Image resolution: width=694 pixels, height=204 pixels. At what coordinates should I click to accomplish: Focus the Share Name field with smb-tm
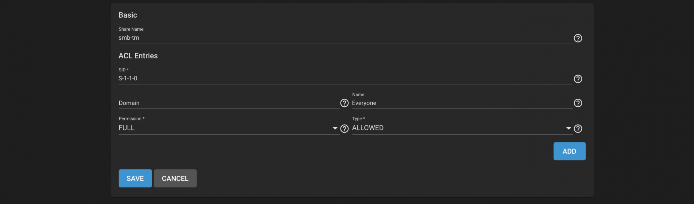pyautogui.click(x=346, y=38)
